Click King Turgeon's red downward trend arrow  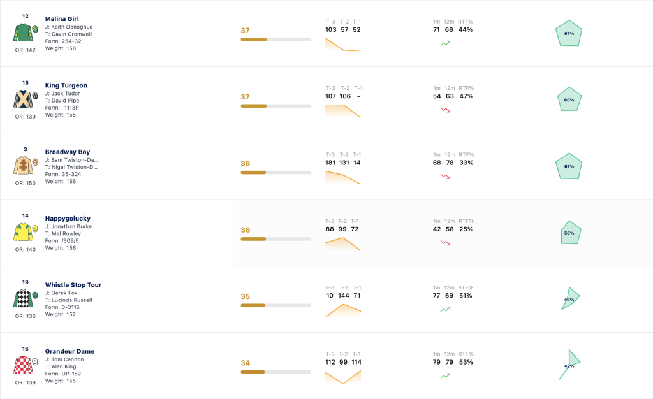tap(445, 110)
